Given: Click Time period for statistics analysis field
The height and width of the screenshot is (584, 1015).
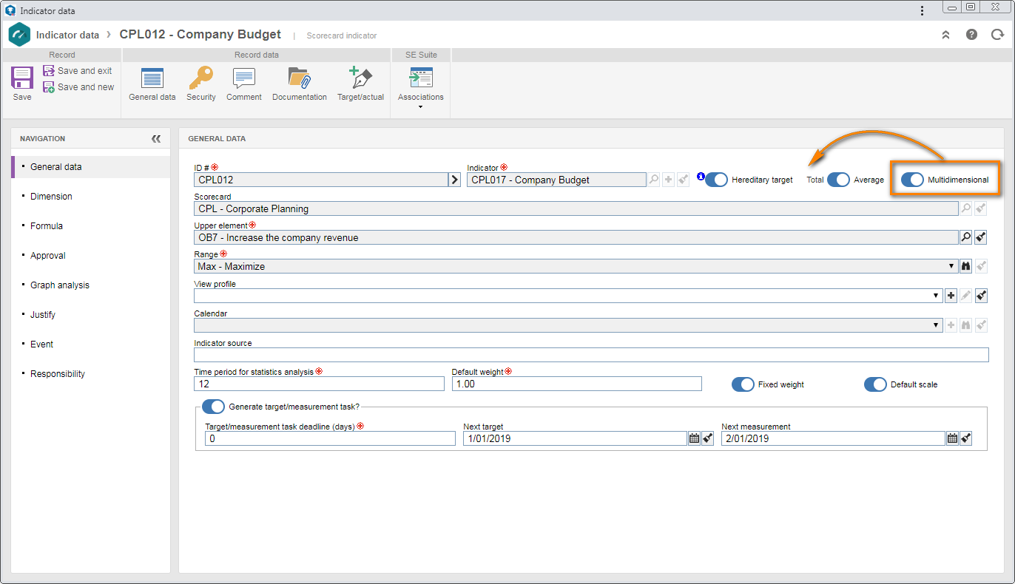Looking at the screenshot, I should pos(320,384).
